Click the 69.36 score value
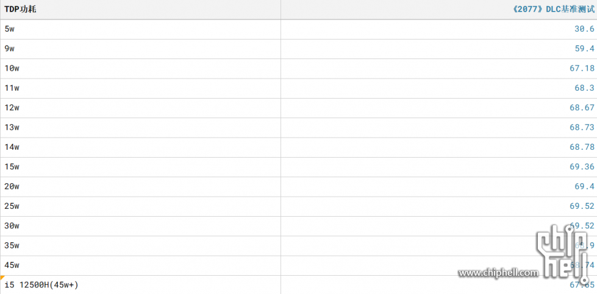The image size is (597, 294). [x=582, y=167]
